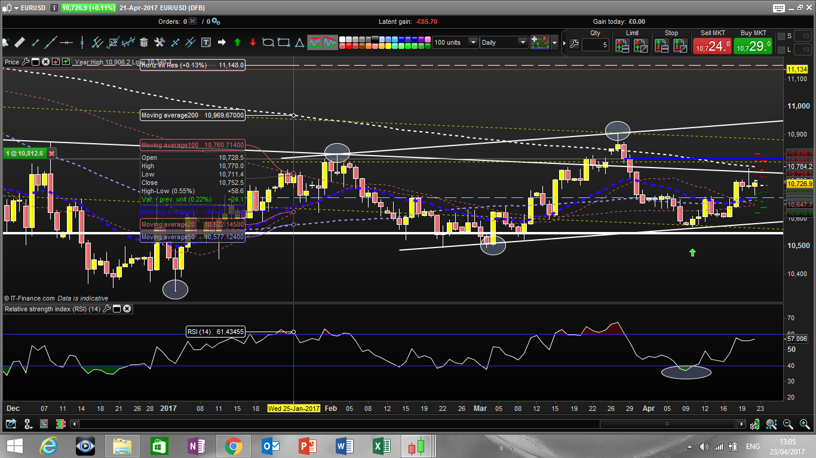This screenshot has width=816, height=458.
Task: Click the Qty input field
Action: pos(595,45)
